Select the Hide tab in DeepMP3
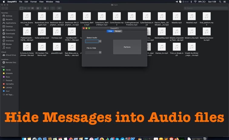The image size is (229, 140). click(x=110, y=31)
